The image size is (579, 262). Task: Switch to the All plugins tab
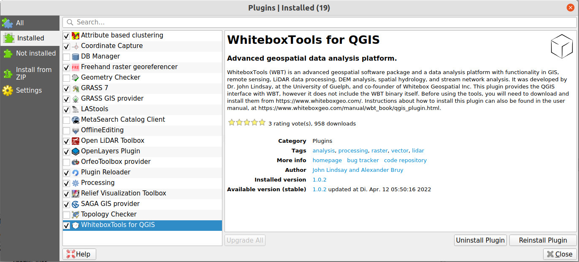point(30,23)
